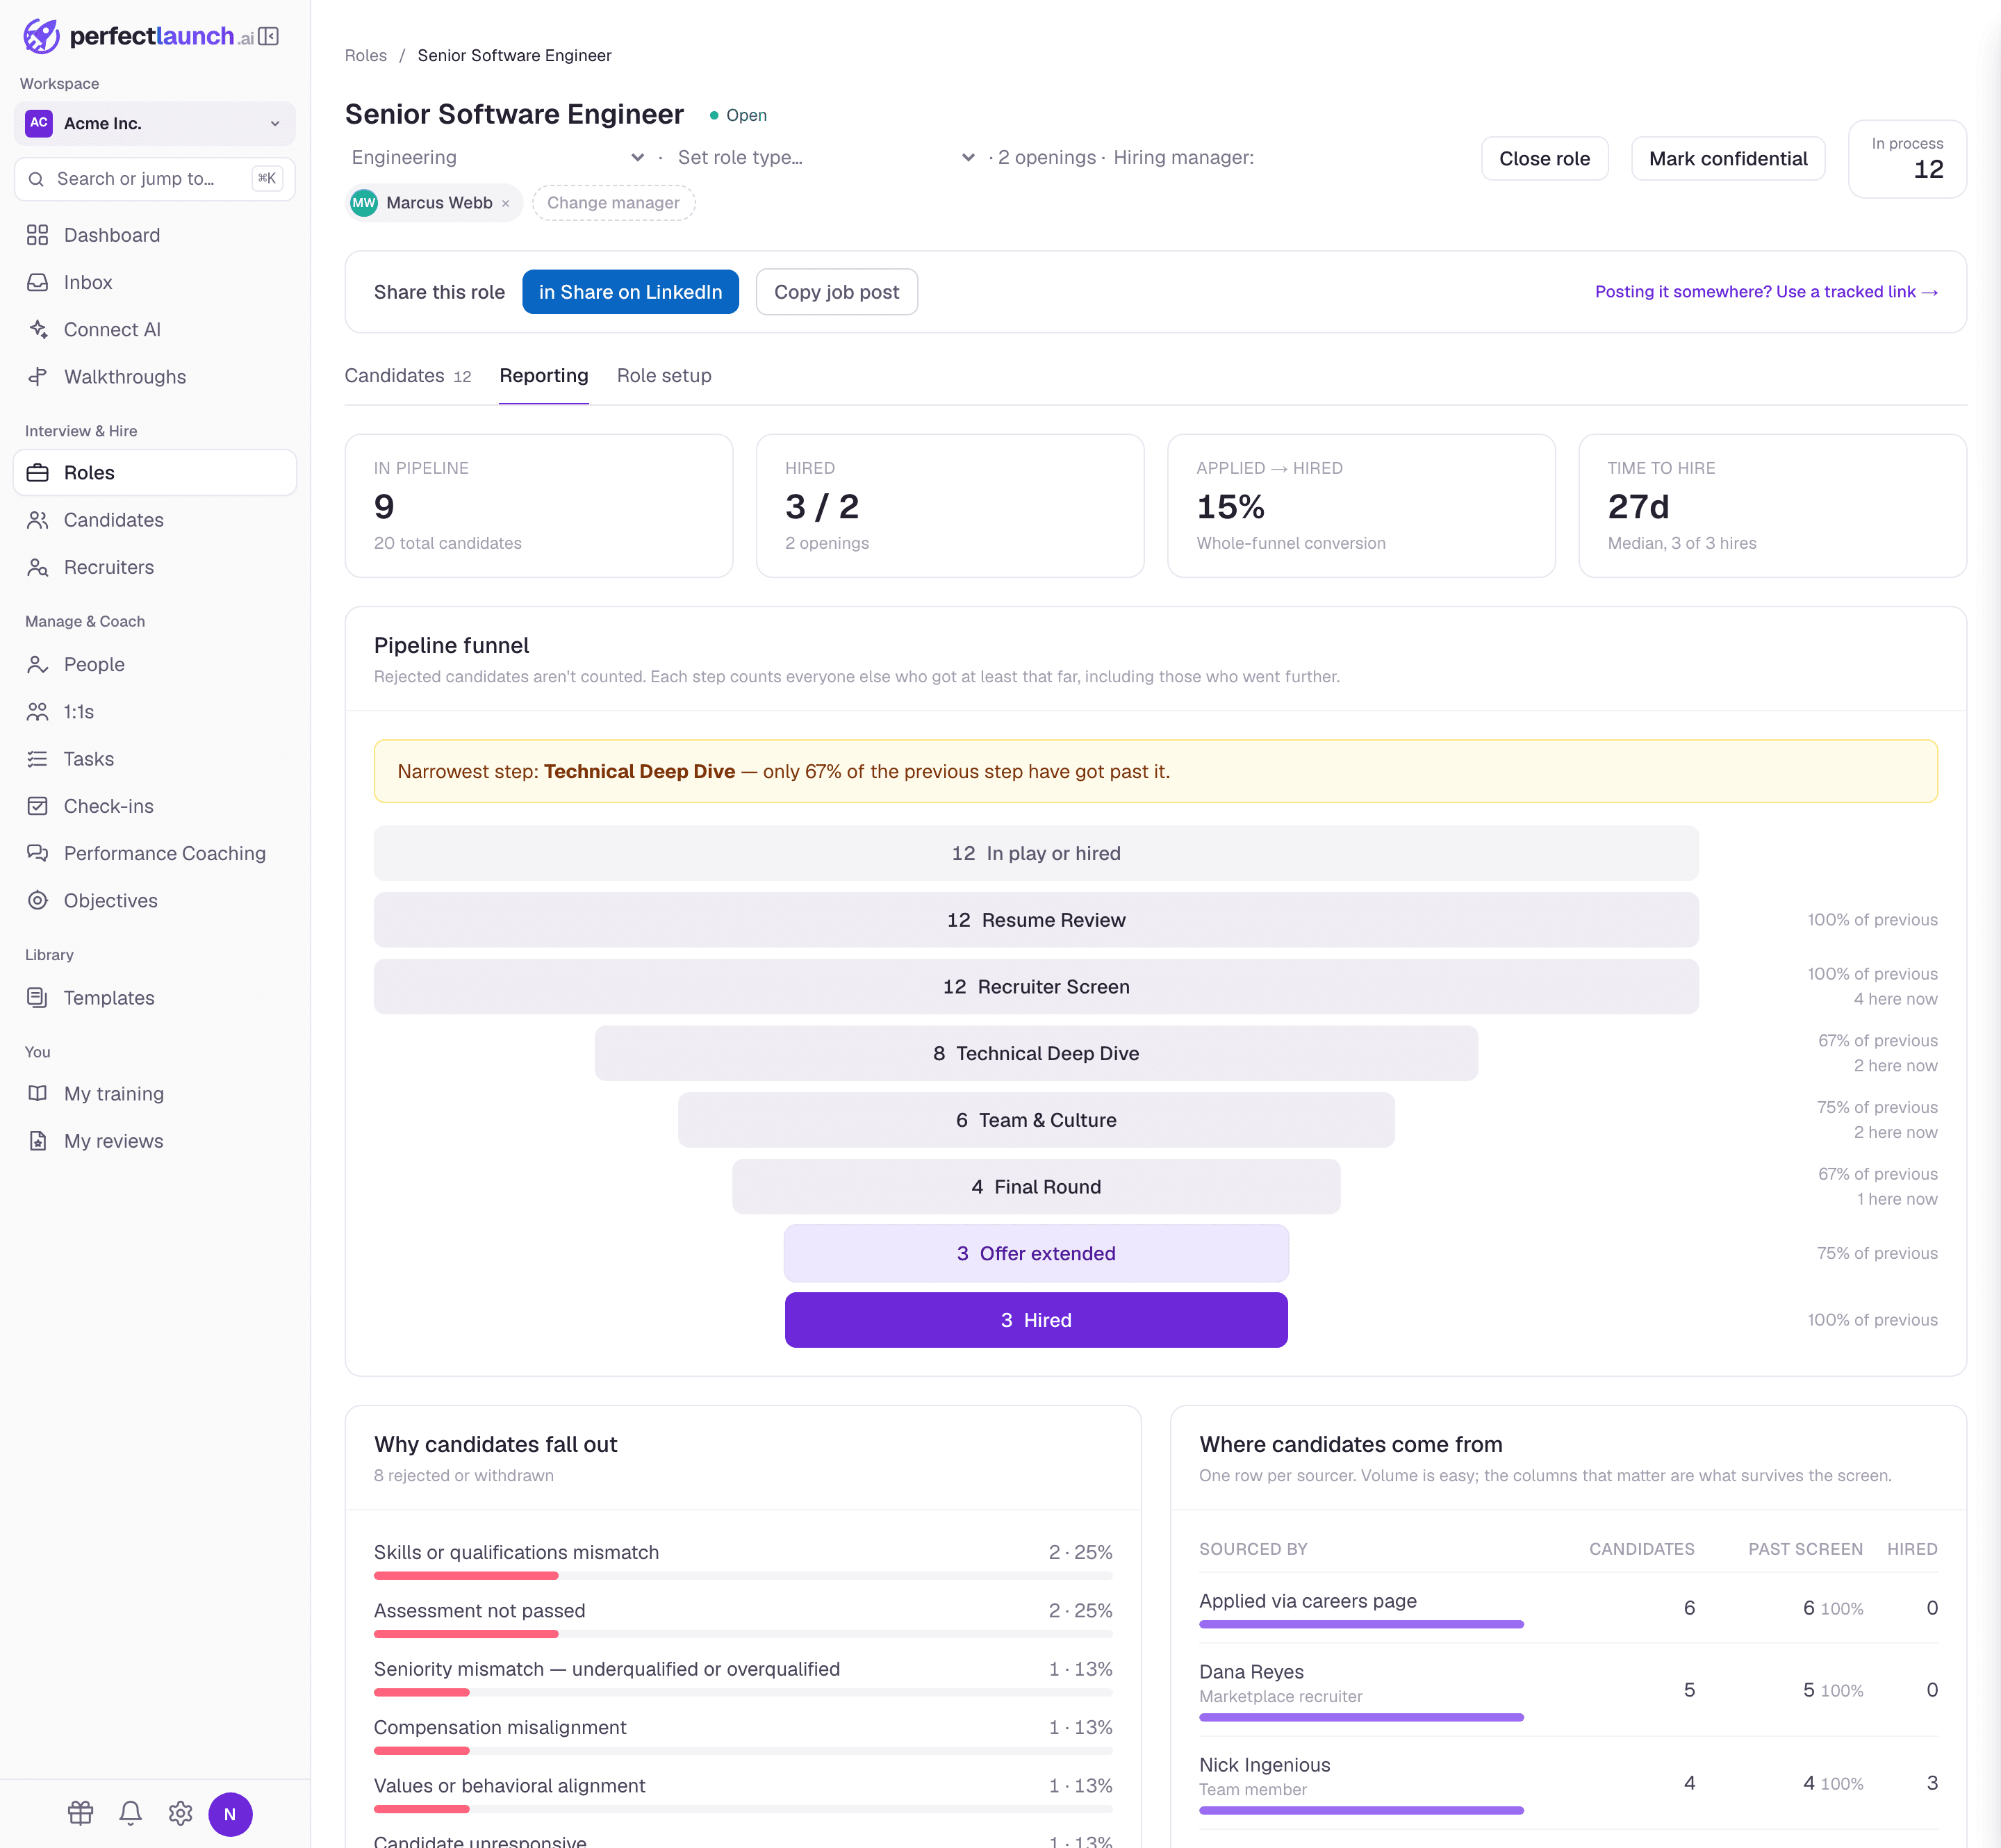Click the gift icon at bottom
This screenshot has height=1848, width=2001.
81,1813
